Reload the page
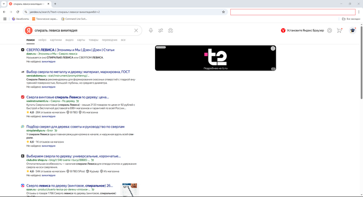The image size is (363, 197). pyautogui.click(x=18, y=12)
